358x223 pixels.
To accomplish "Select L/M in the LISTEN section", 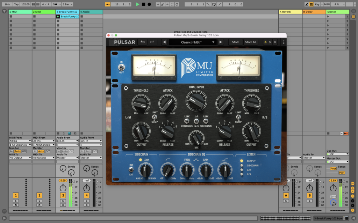I will pyautogui.click(x=241, y=170).
